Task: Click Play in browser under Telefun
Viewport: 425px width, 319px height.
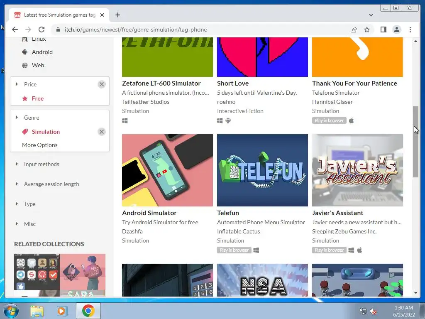Action: tap(234, 250)
